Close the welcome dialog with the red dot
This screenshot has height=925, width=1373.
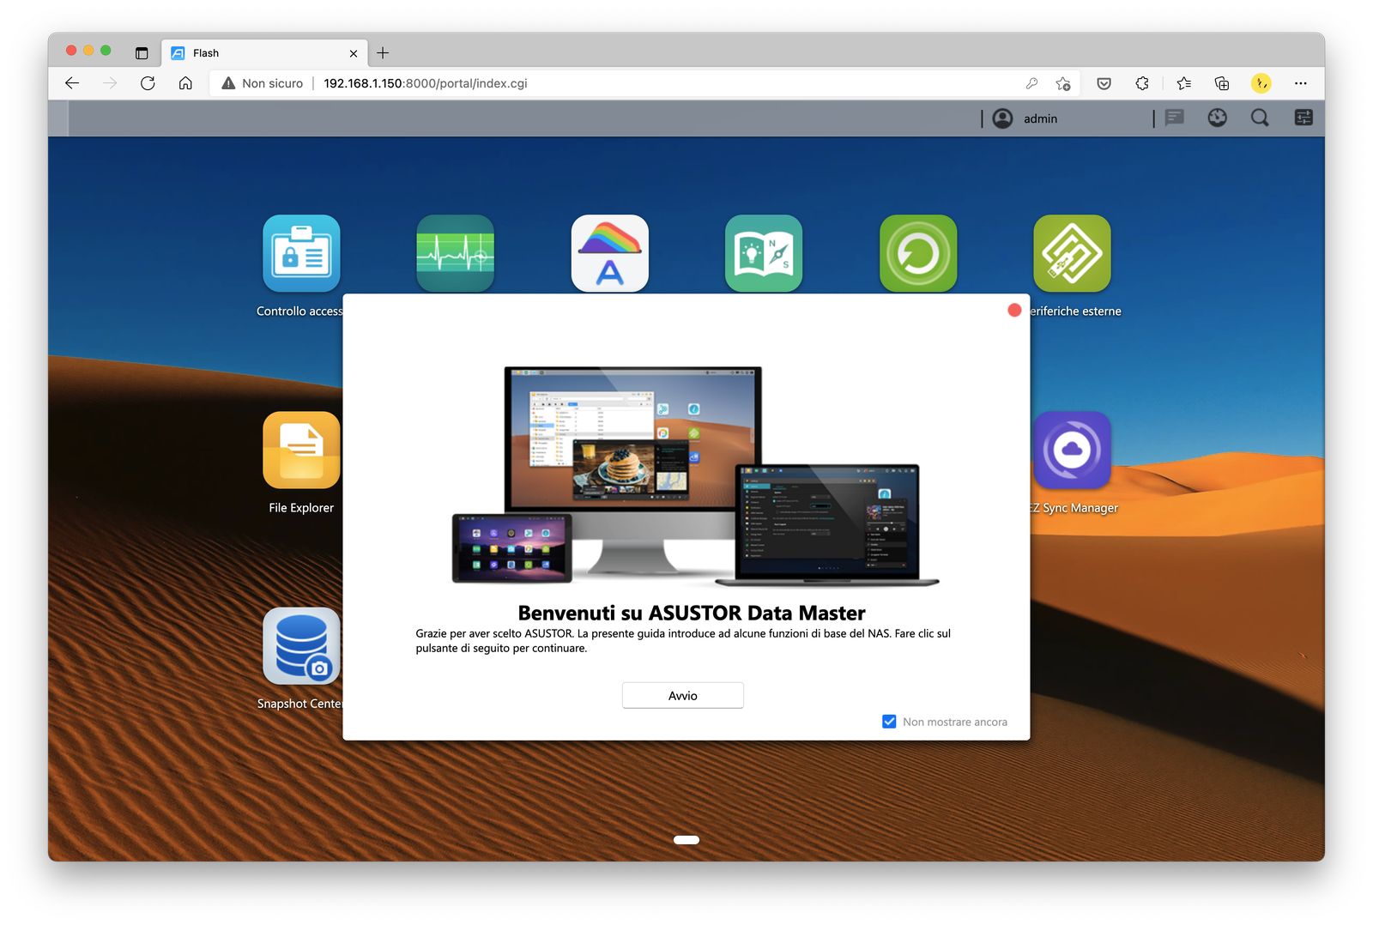point(1014,310)
